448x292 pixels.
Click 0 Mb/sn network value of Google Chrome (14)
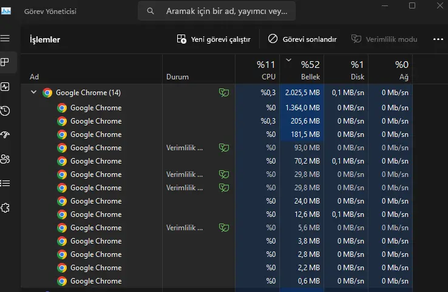pos(395,93)
